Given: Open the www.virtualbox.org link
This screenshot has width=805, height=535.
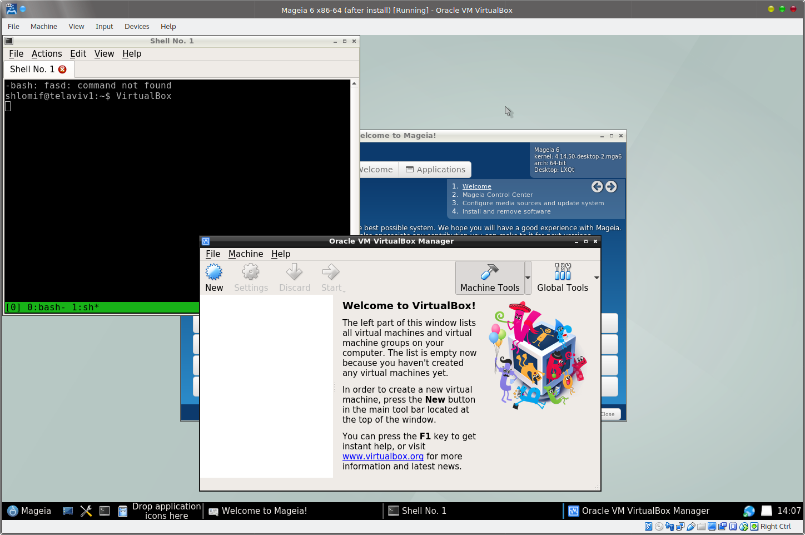Looking at the screenshot, I should coord(383,456).
